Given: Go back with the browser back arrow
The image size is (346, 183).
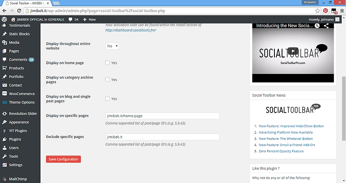Looking at the screenshot, I should pyautogui.click(x=4, y=11).
